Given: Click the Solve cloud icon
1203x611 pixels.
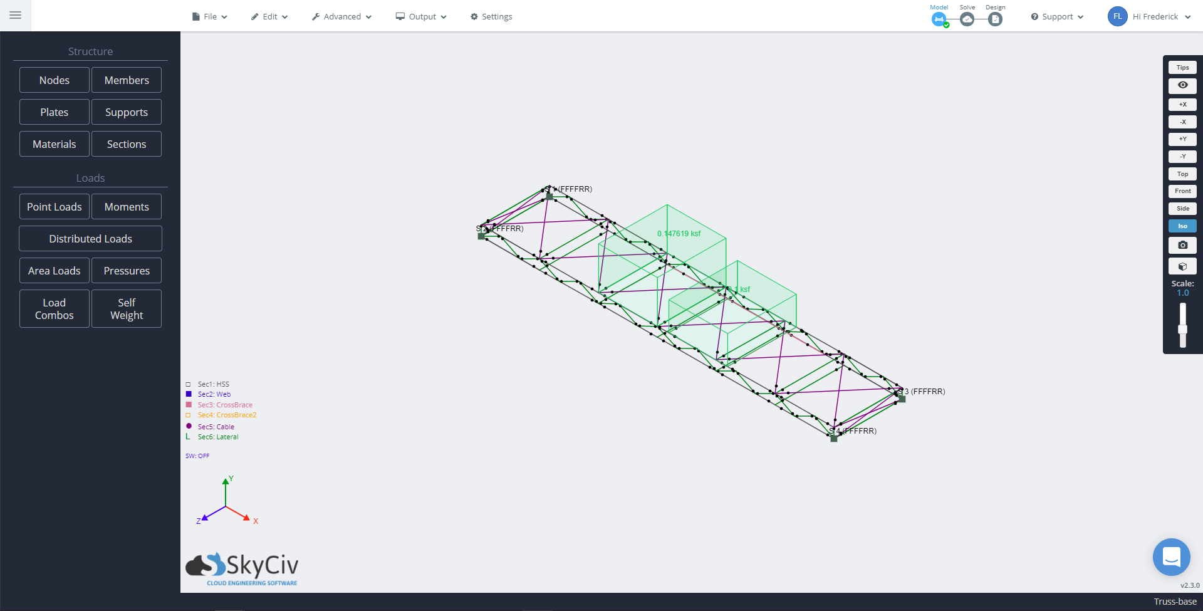Looking at the screenshot, I should click(967, 19).
